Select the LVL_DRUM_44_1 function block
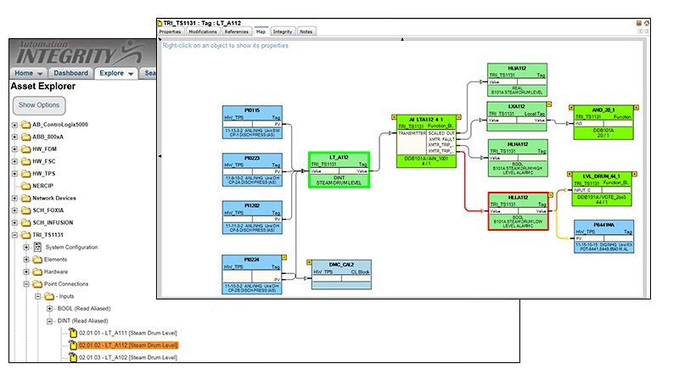This screenshot has height=375, width=679. (602, 189)
